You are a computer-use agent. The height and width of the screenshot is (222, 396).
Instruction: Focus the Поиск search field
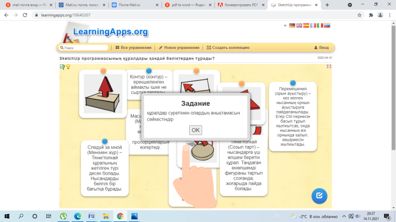84,48
